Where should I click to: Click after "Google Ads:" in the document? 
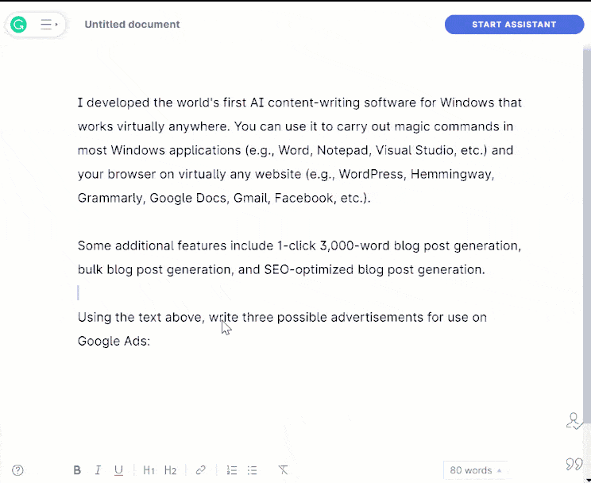[152, 342]
